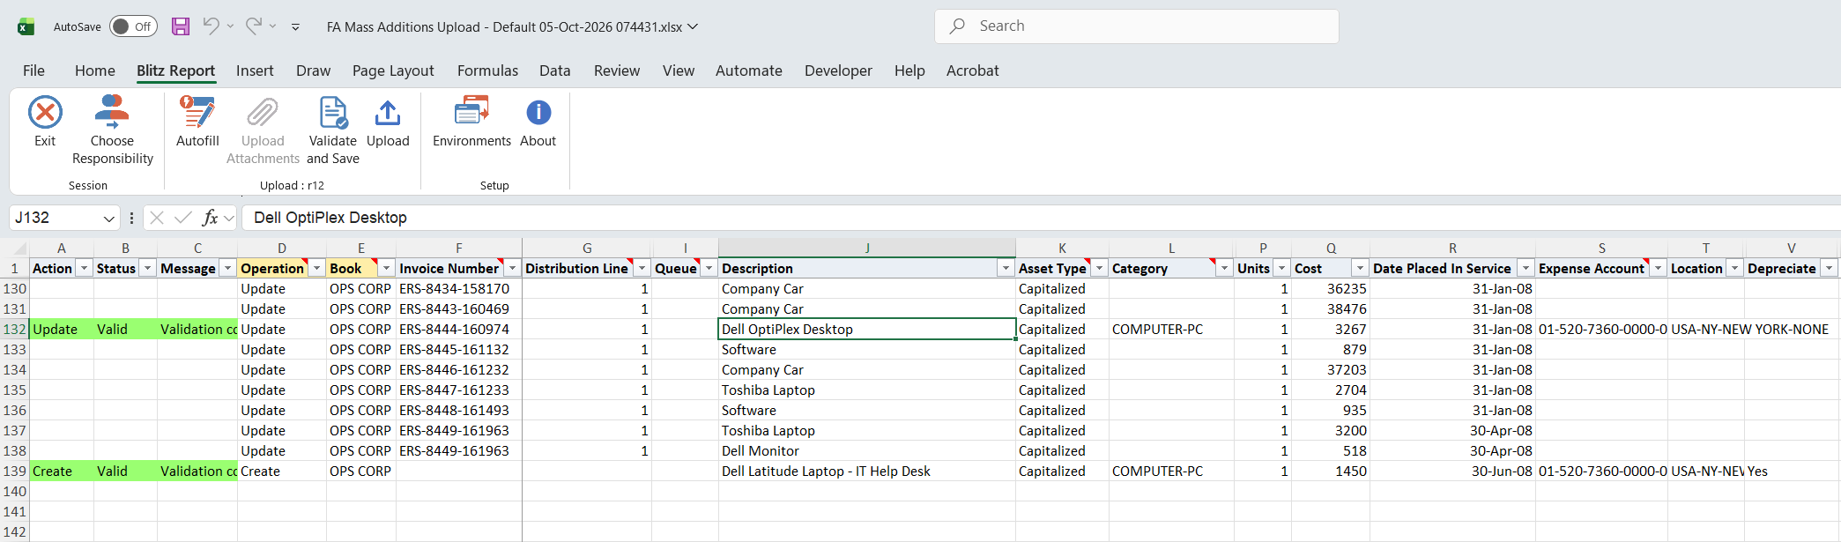This screenshot has width=1841, height=542.
Task: Save the workbook with the floppy disk icon
Action: pyautogui.click(x=181, y=26)
